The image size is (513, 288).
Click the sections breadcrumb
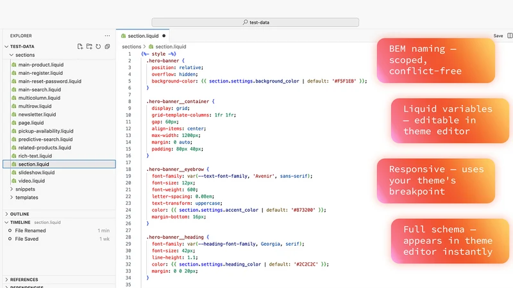pos(131,47)
